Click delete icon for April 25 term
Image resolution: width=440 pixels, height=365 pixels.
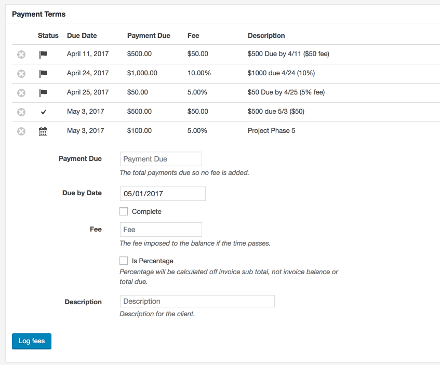21,93
